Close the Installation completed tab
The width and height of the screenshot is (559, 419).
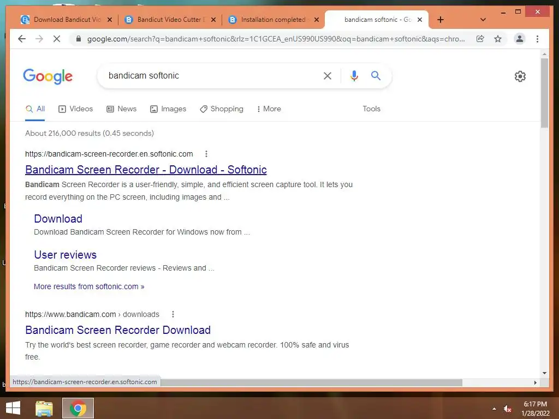coord(317,20)
